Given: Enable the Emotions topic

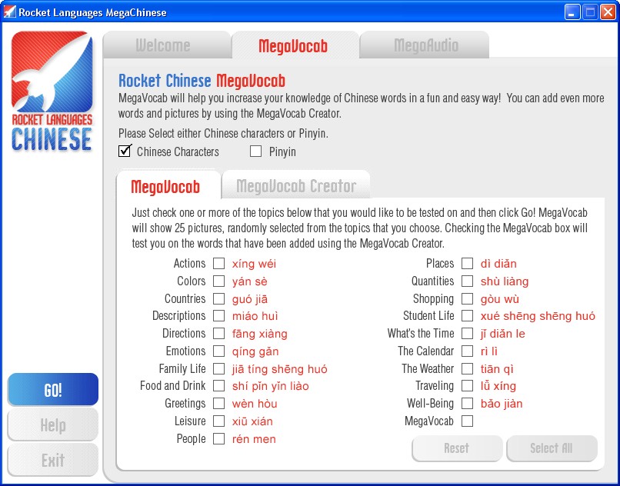Looking at the screenshot, I should pos(218,351).
